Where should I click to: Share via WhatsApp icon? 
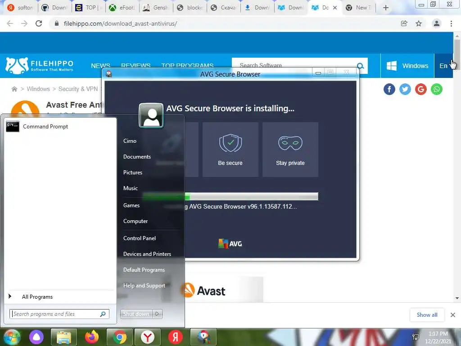click(437, 89)
